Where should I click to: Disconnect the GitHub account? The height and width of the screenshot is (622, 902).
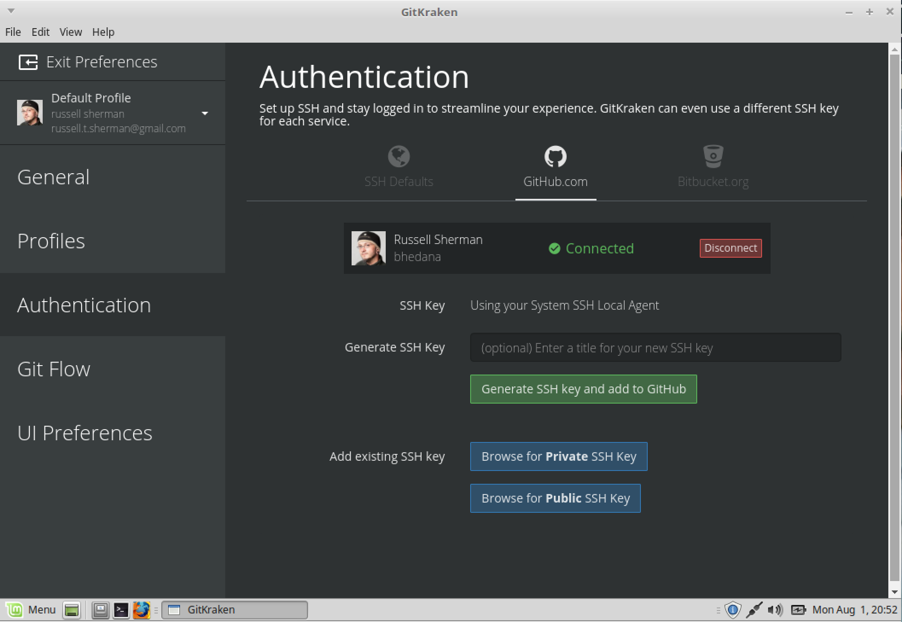tap(730, 248)
